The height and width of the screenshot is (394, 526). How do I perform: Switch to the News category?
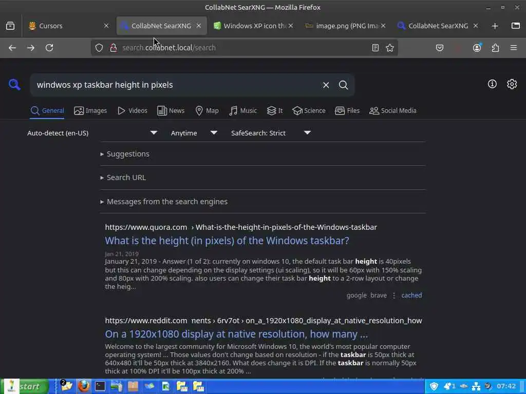pos(171,111)
